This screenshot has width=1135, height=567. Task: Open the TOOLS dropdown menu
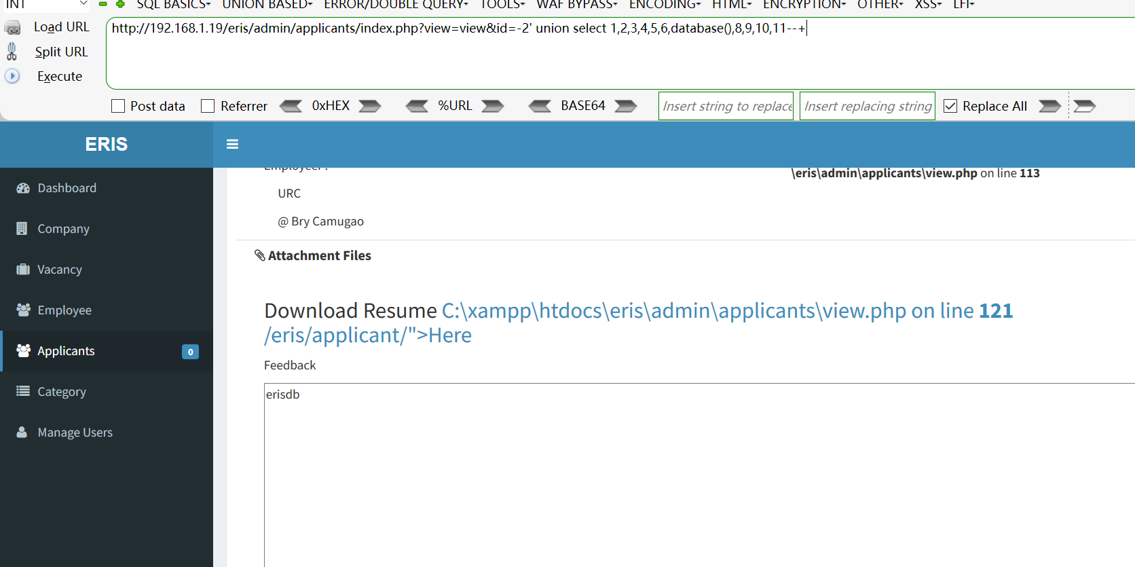(x=502, y=4)
